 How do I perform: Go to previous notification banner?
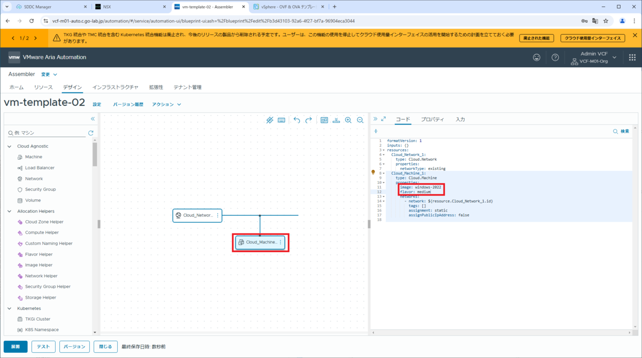click(13, 38)
